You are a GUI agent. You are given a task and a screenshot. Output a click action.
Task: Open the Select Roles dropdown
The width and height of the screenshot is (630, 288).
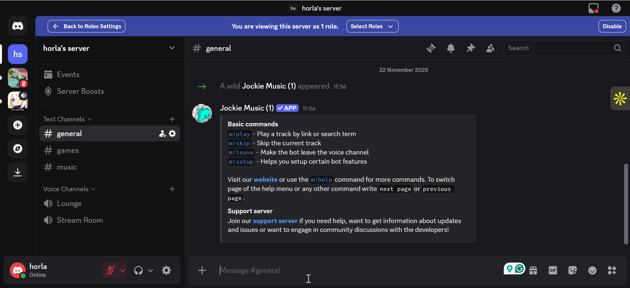pos(372,26)
